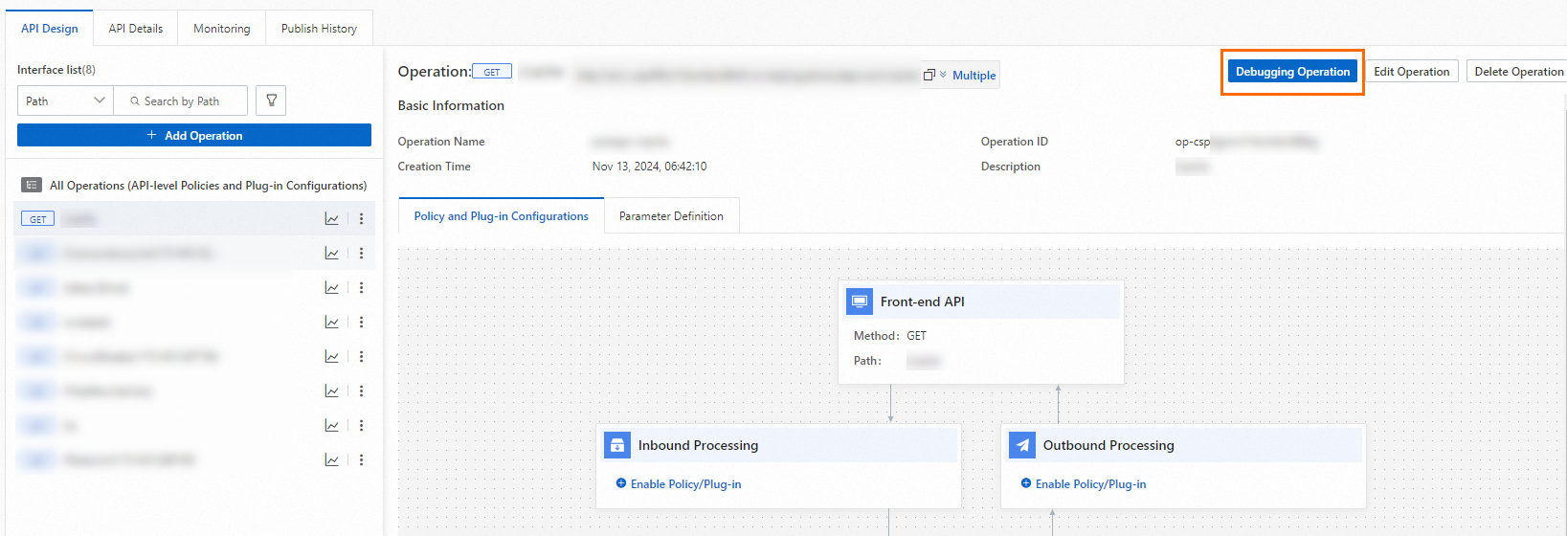Click the Method: GET text in Front-end API
This screenshot has width=1567, height=536.
click(x=890, y=336)
